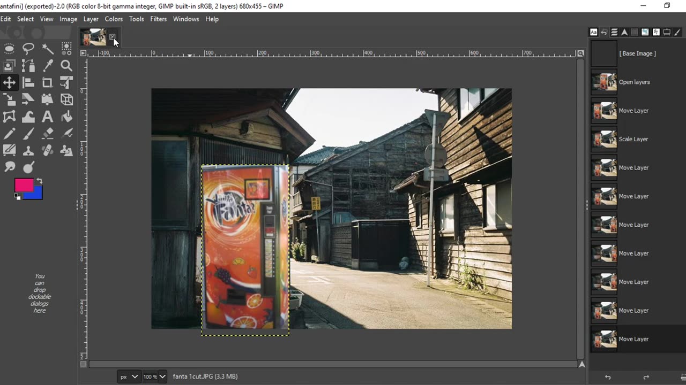686x385 pixels.
Task: Open the pink foreground color picker
Action: point(23,185)
